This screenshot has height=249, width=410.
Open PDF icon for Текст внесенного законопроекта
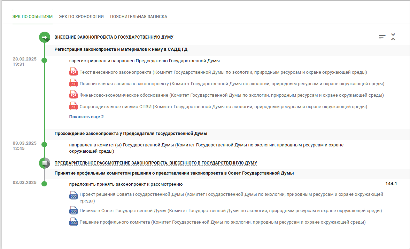[x=74, y=72]
